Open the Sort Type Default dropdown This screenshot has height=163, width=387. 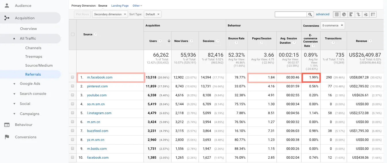(x=152, y=14)
